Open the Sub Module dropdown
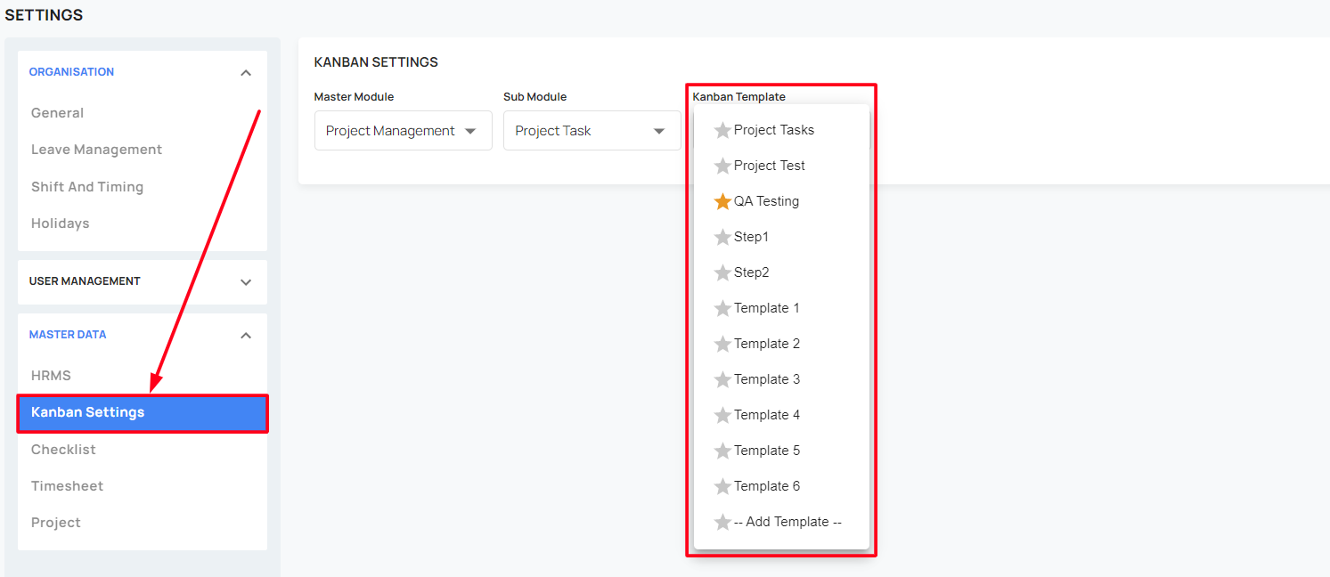1330x577 pixels. (592, 131)
